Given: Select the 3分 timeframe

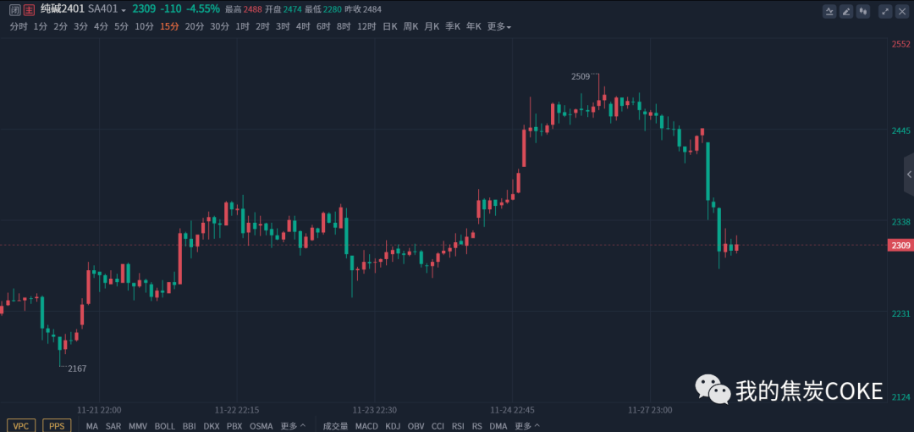Looking at the screenshot, I should 81,26.
